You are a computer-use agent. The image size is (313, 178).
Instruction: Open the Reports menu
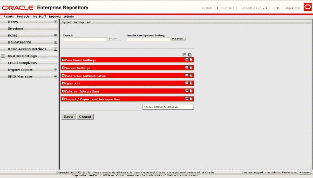54,17
